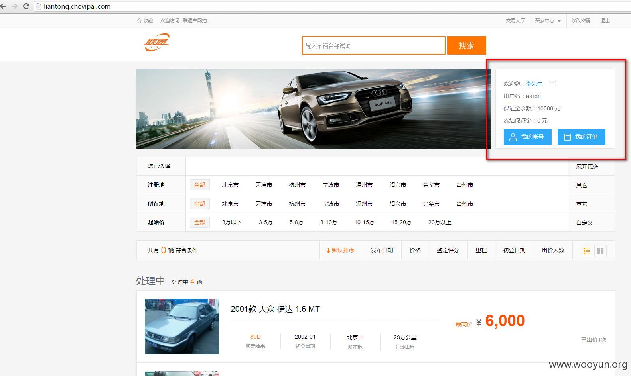Click the browser forward arrow
The image size is (631, 376).
pyautogui.click(x=14, y=6)
